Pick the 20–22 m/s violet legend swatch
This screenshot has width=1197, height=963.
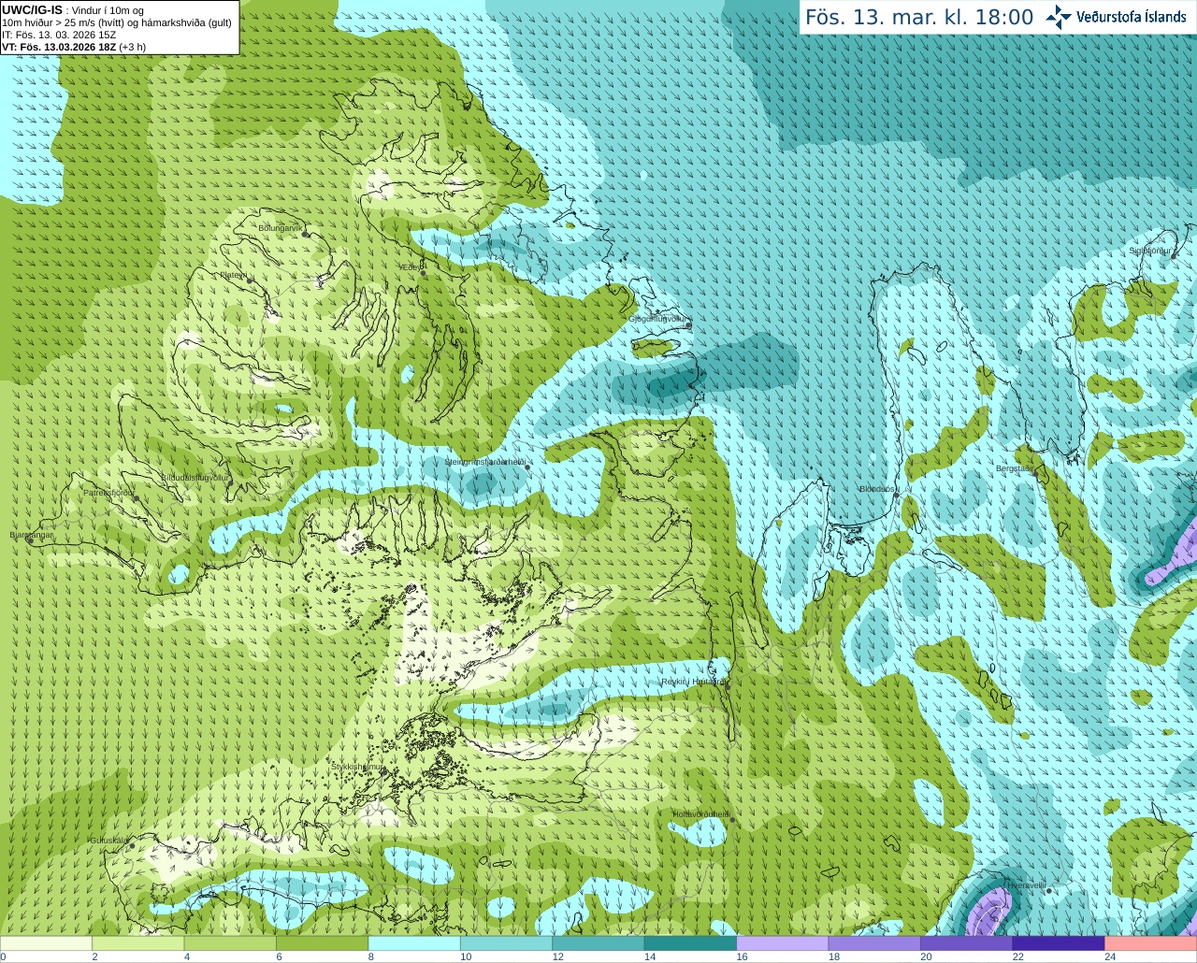point(967,943)
